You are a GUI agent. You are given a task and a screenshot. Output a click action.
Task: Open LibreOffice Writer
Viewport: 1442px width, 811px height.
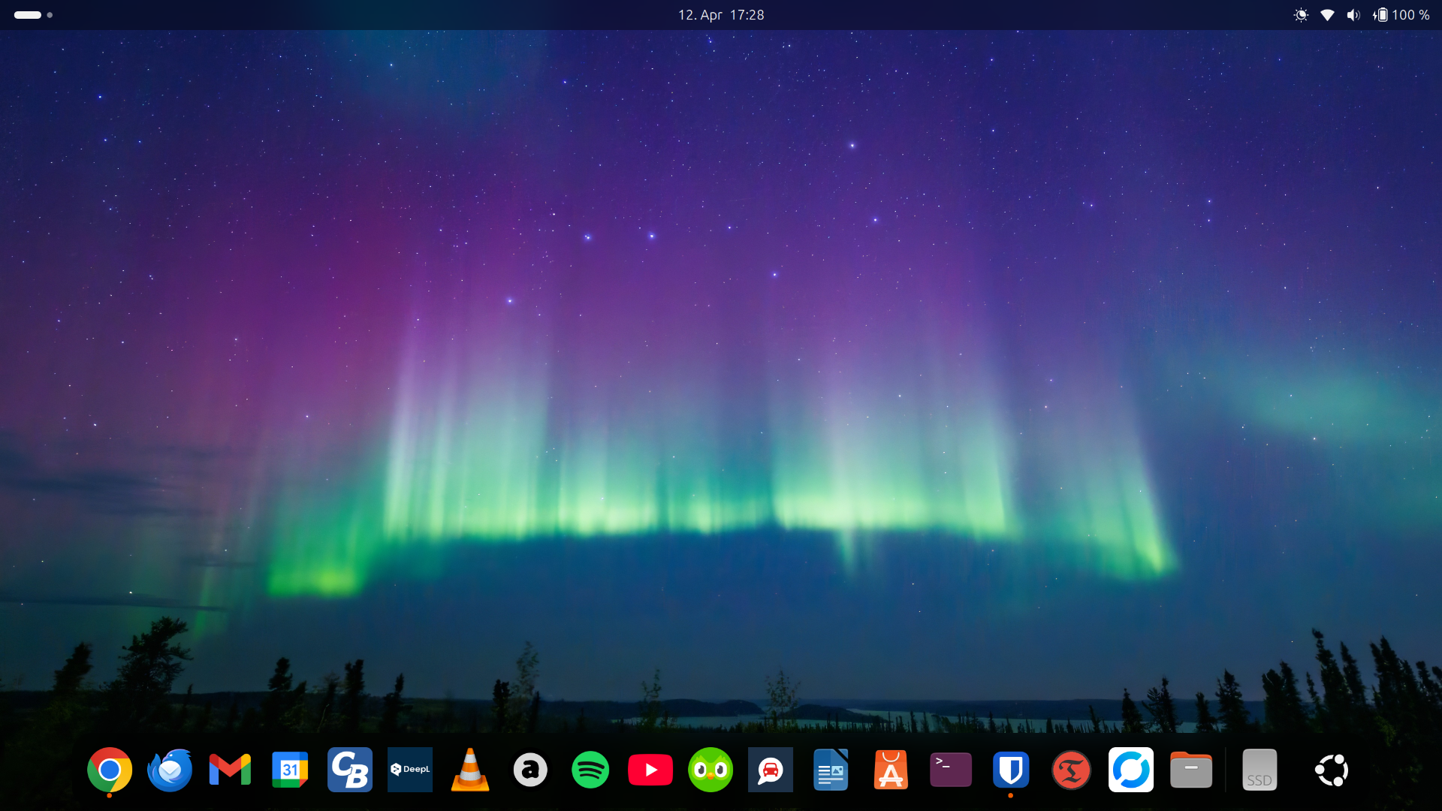click(x=831, y=770)
